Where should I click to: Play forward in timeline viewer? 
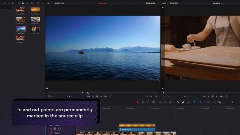pos(217,96)
